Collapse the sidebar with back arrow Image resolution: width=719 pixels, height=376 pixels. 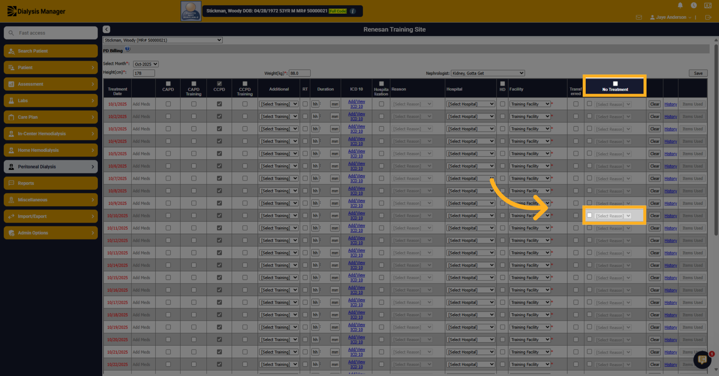[x=106, y=29]
